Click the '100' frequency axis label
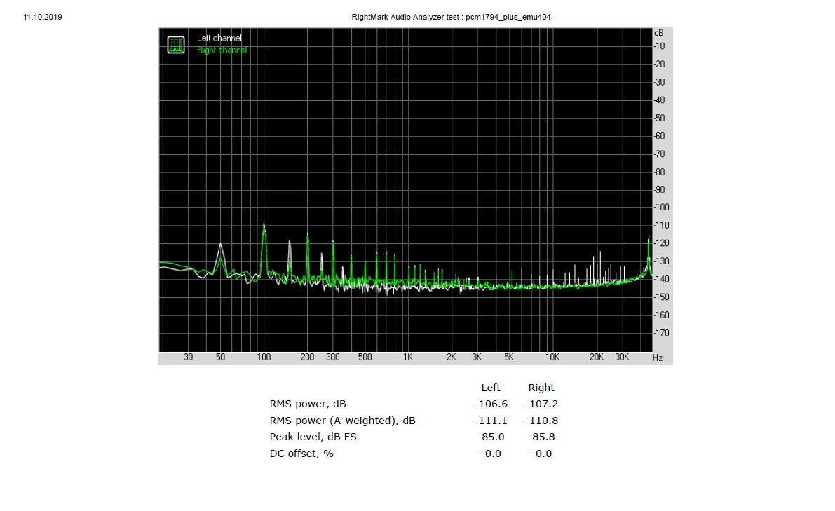 pyautogui.click(x=264, y=357)
